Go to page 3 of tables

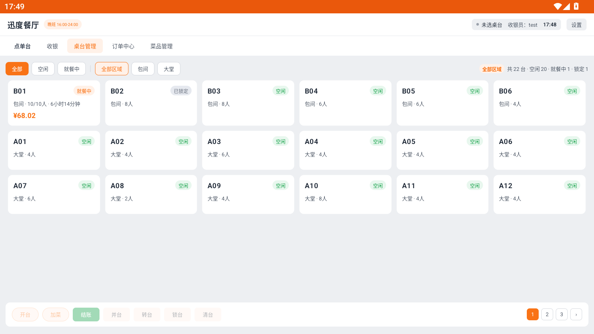pos(562,314)
